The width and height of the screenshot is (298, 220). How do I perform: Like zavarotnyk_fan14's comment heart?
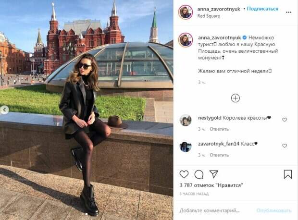click(x=285, y=146)
